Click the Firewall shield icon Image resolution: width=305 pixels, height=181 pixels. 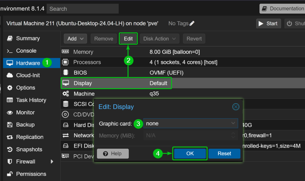point(10,162)
